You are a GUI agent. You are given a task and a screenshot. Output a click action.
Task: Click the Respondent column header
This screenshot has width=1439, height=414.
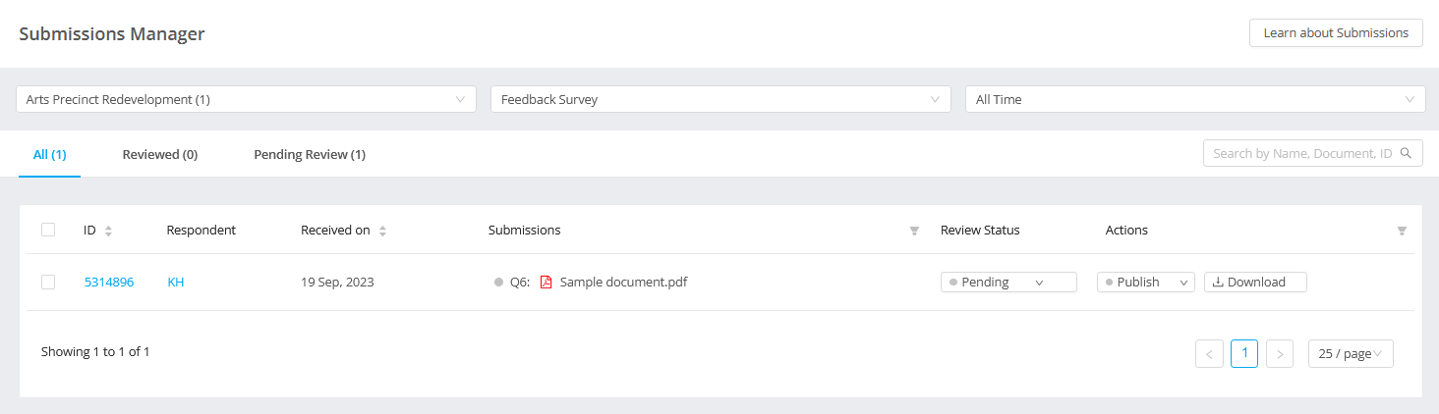click(x=201, y=231)
